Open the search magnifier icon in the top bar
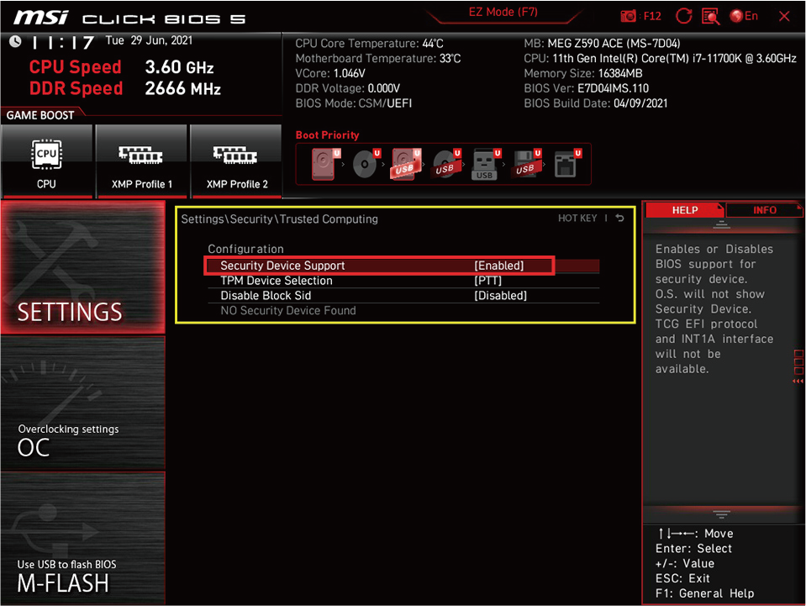The image size is (806, 606). pyautogui.click(x=710, y=16)
